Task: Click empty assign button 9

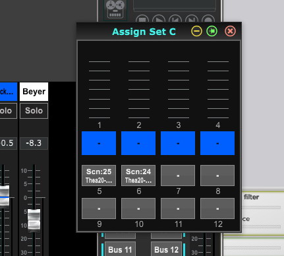Action: point(99,208)
